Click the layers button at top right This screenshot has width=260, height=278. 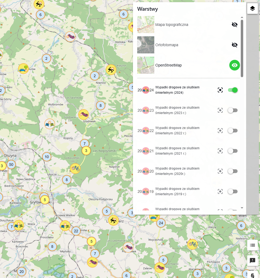pos(252,9)
